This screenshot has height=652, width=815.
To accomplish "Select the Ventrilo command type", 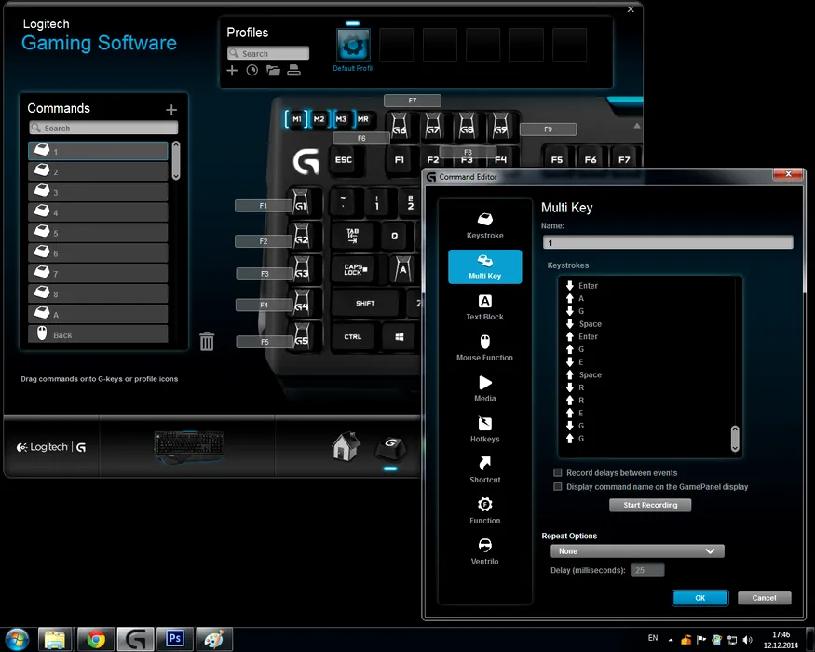I will coord(484,551).
